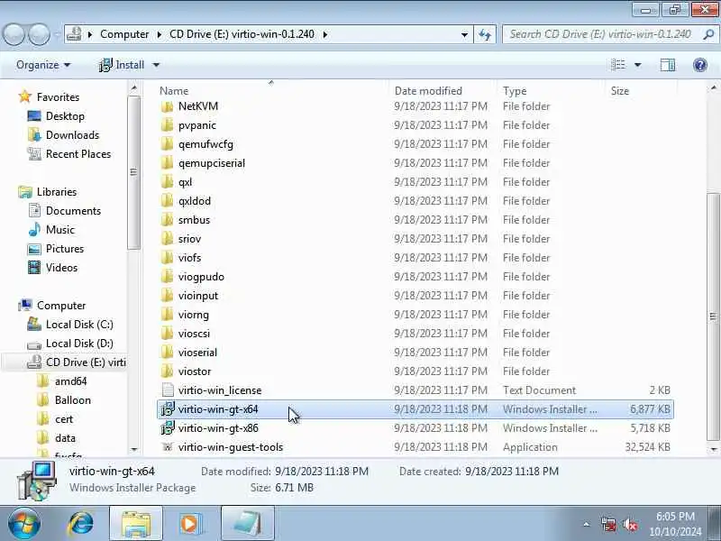Click the viostor folder icon
This screenshot has height=541, width=721.
(168, 371)
